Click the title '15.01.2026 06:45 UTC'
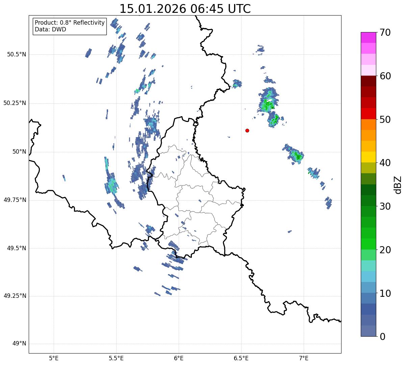Screen dimensions: 406x365 point(185,8)
